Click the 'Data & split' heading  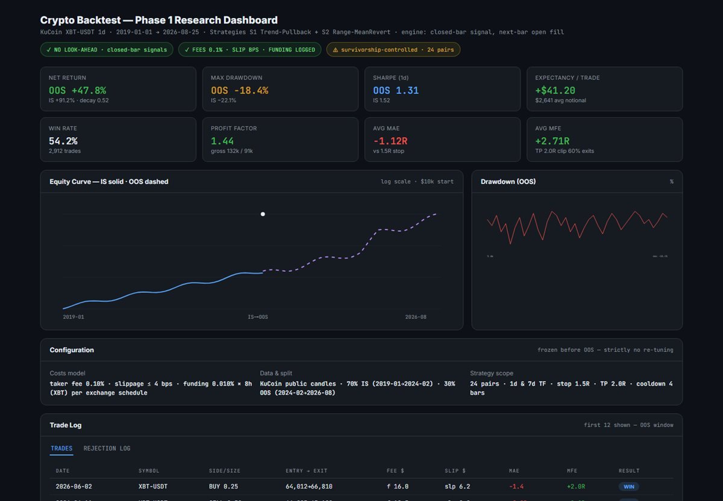[276, 373]
